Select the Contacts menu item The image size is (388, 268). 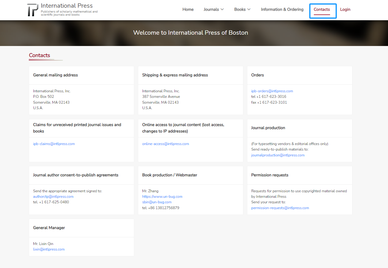pyautogui.click(x=322, y=10)
